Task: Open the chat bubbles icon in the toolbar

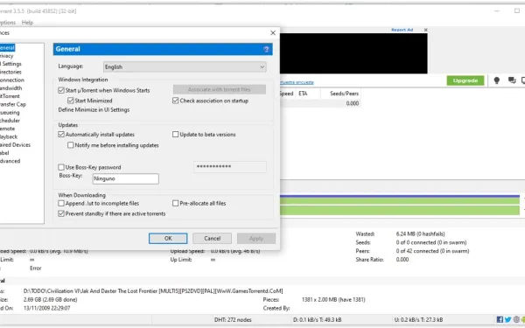Action: coord(512,80)
